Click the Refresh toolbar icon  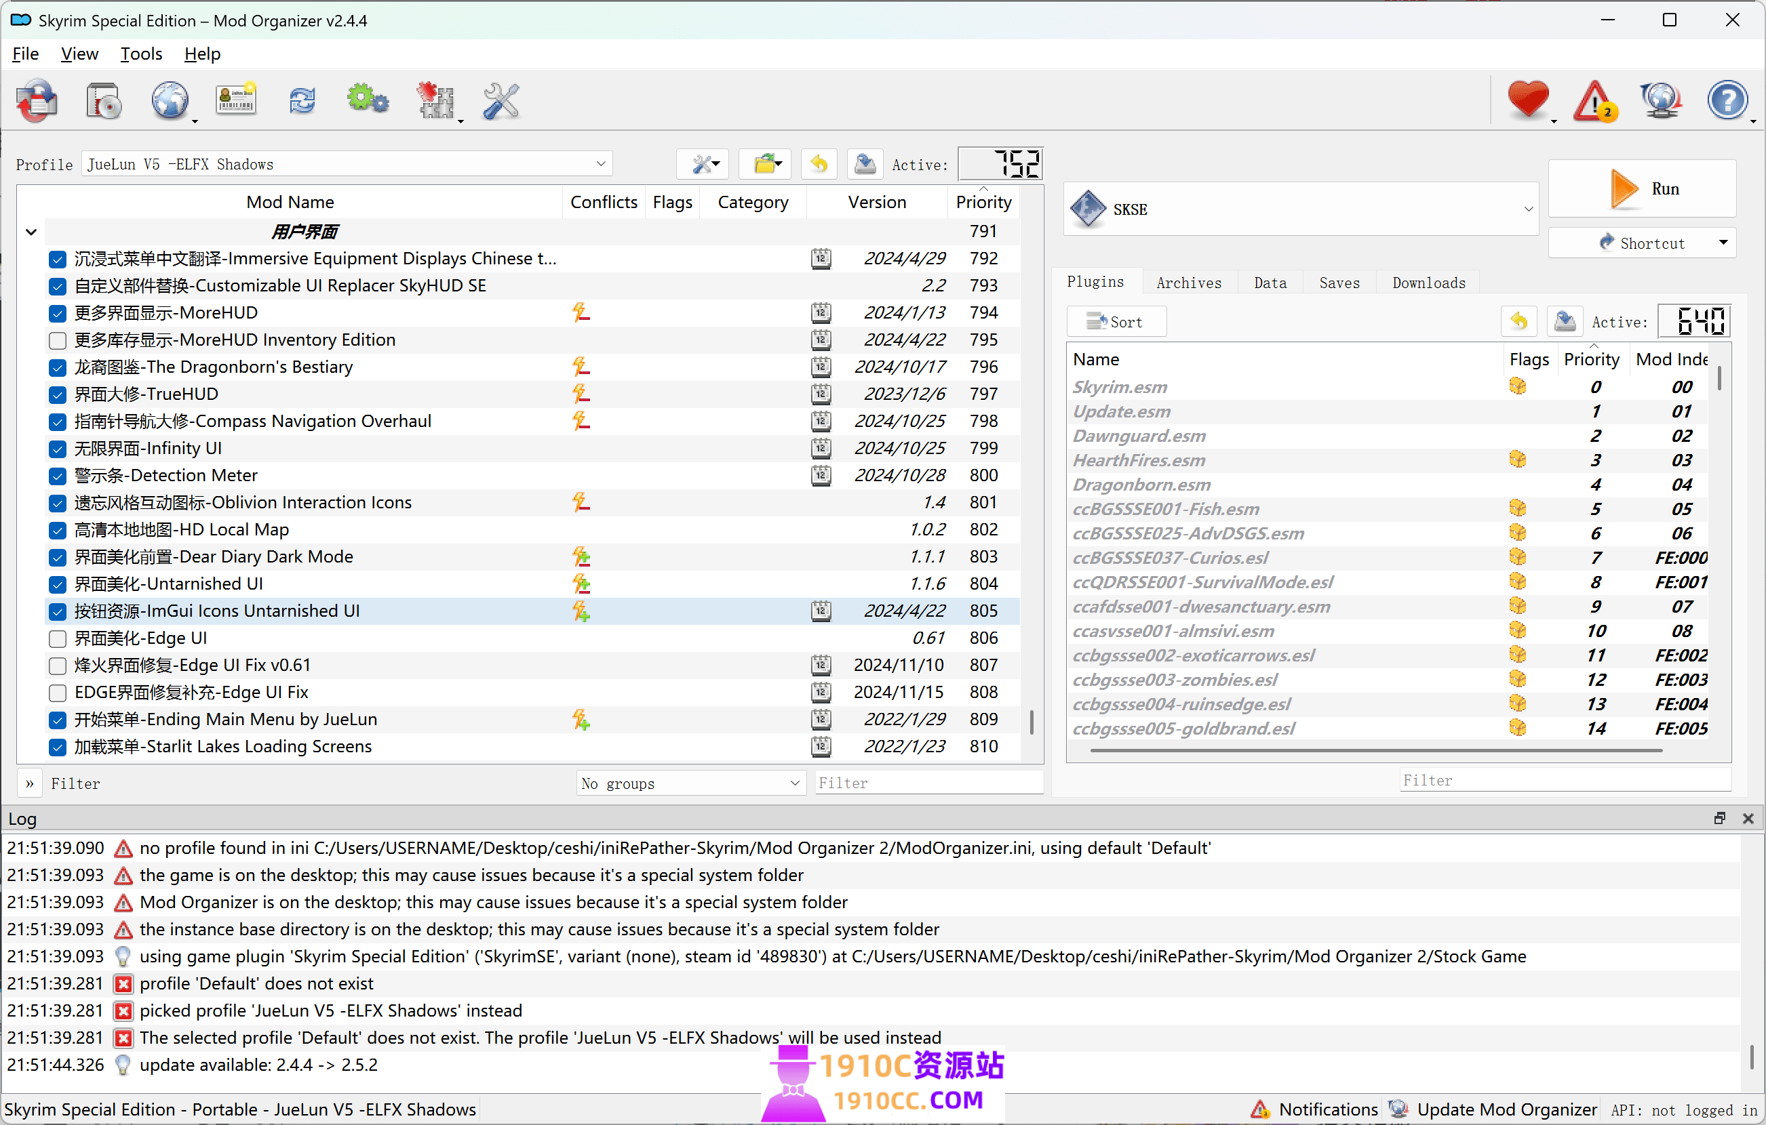[302, 100]
